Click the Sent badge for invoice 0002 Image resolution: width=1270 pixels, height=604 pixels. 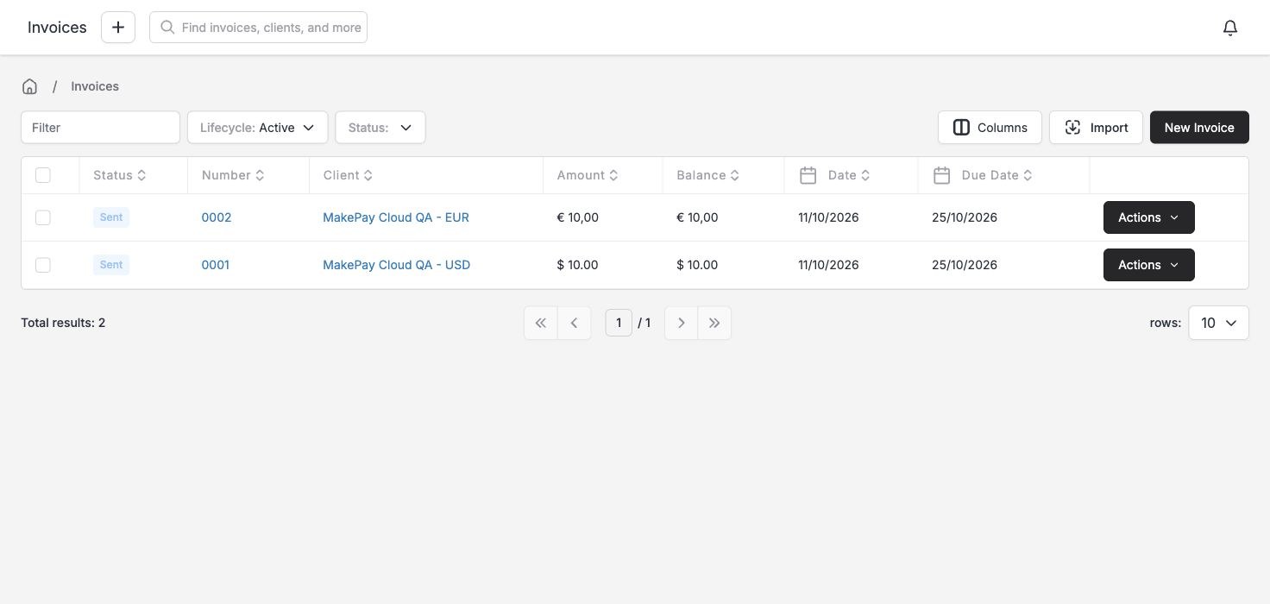[x=111, y=217]
